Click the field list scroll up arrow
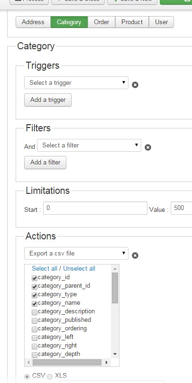This screenshot has height=383, width=192. click(115, 269)
